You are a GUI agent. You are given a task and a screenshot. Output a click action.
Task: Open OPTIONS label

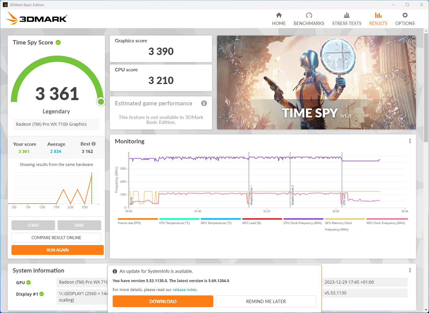pyautogui.click(x=405, y=23)
